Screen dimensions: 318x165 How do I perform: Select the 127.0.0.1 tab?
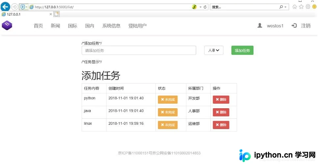26,14
